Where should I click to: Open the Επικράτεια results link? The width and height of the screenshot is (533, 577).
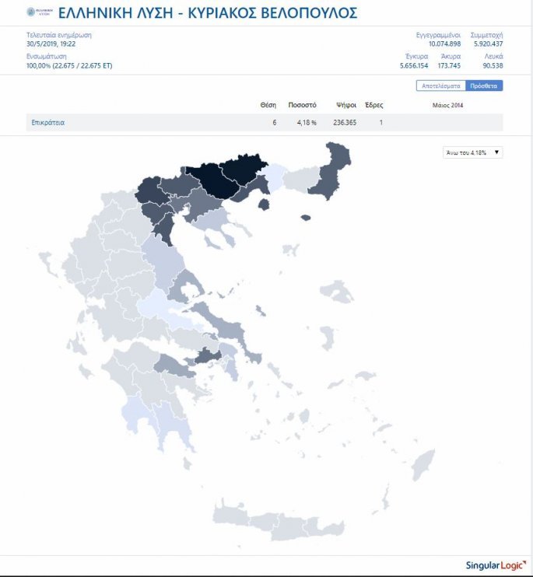pos(48,123)
